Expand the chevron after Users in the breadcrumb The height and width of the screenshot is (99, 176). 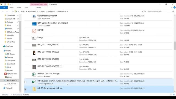(x=46, y=12)
